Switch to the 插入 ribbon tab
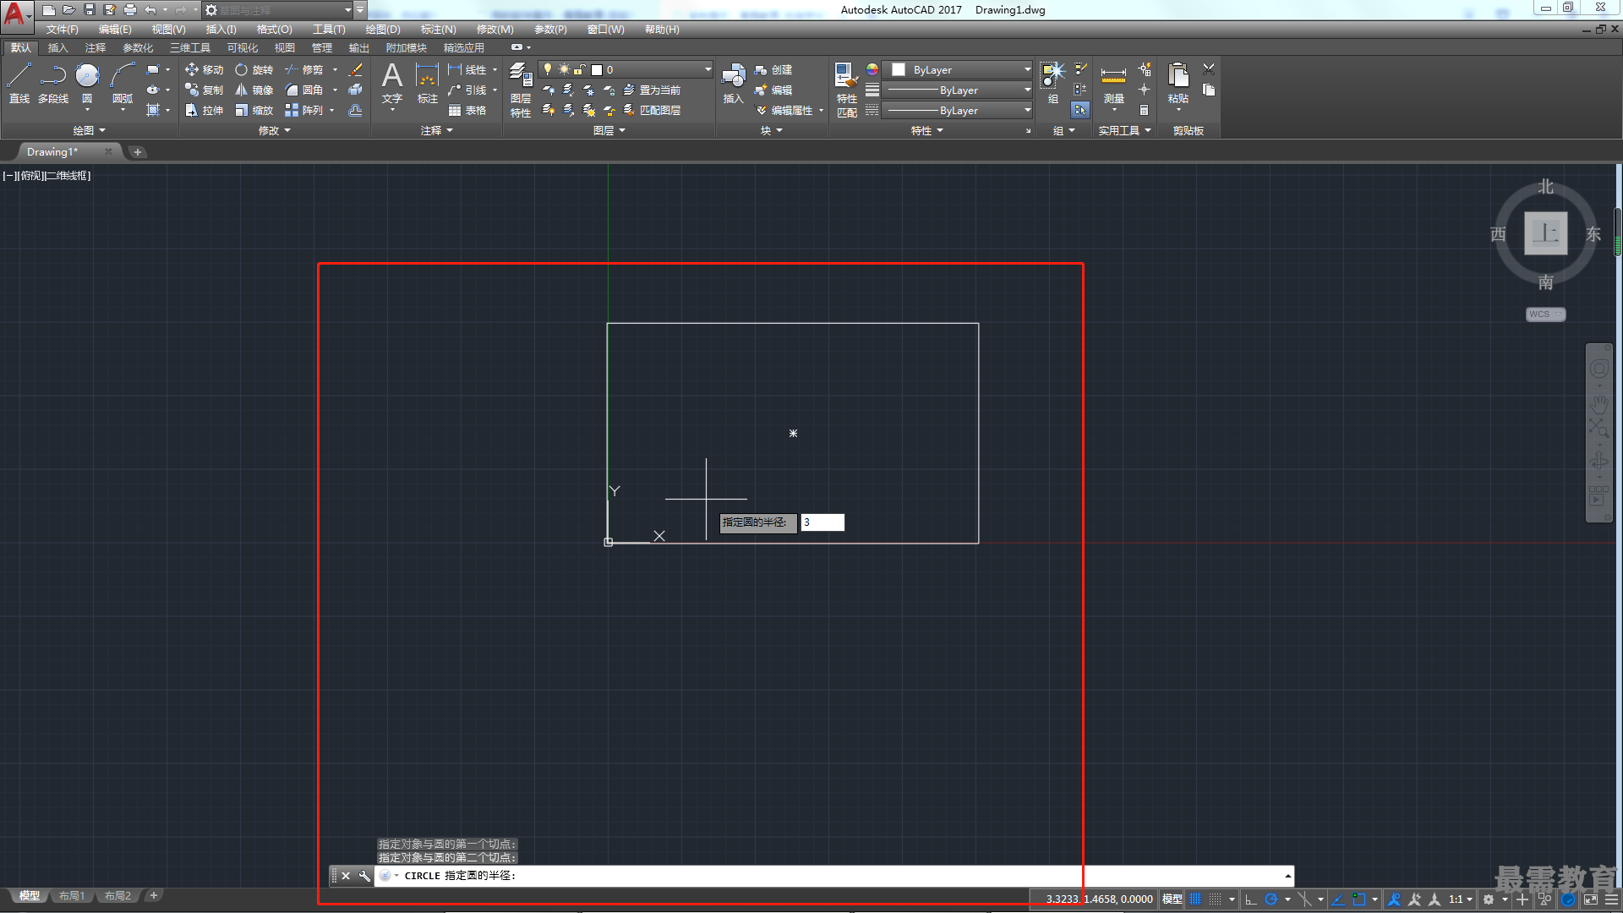 point(57,47)
